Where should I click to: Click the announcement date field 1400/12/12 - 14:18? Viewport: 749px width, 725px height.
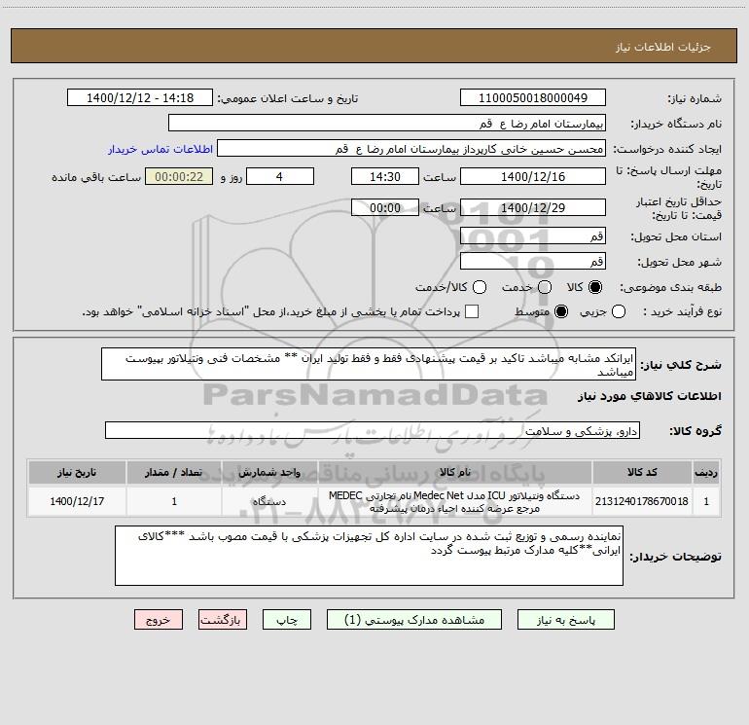(x=140, y=98)
